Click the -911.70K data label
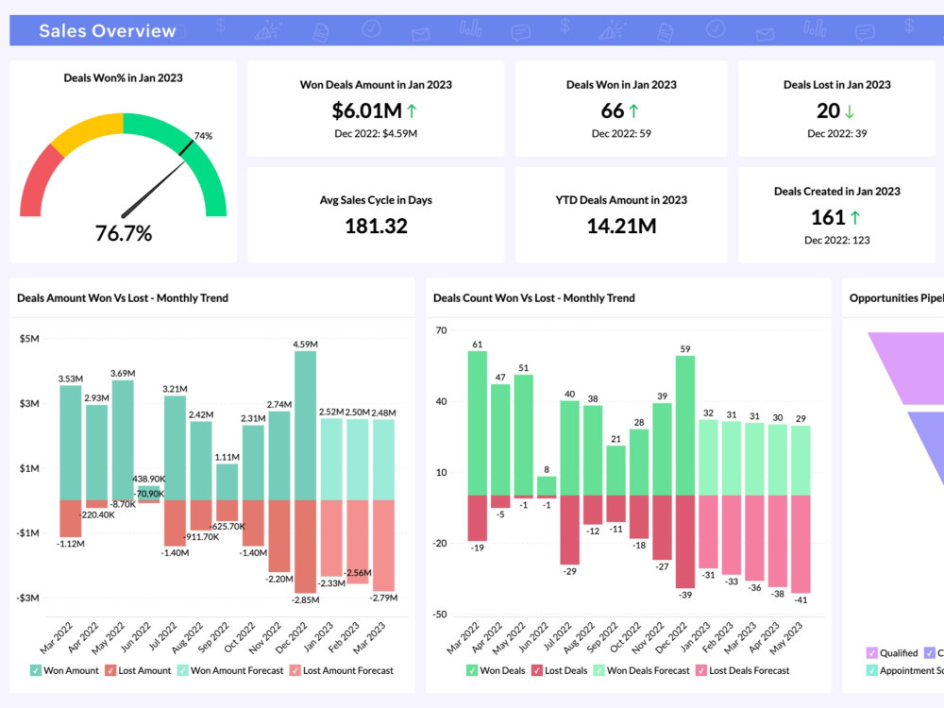This screenshot has width=944, height=708. 202,536
